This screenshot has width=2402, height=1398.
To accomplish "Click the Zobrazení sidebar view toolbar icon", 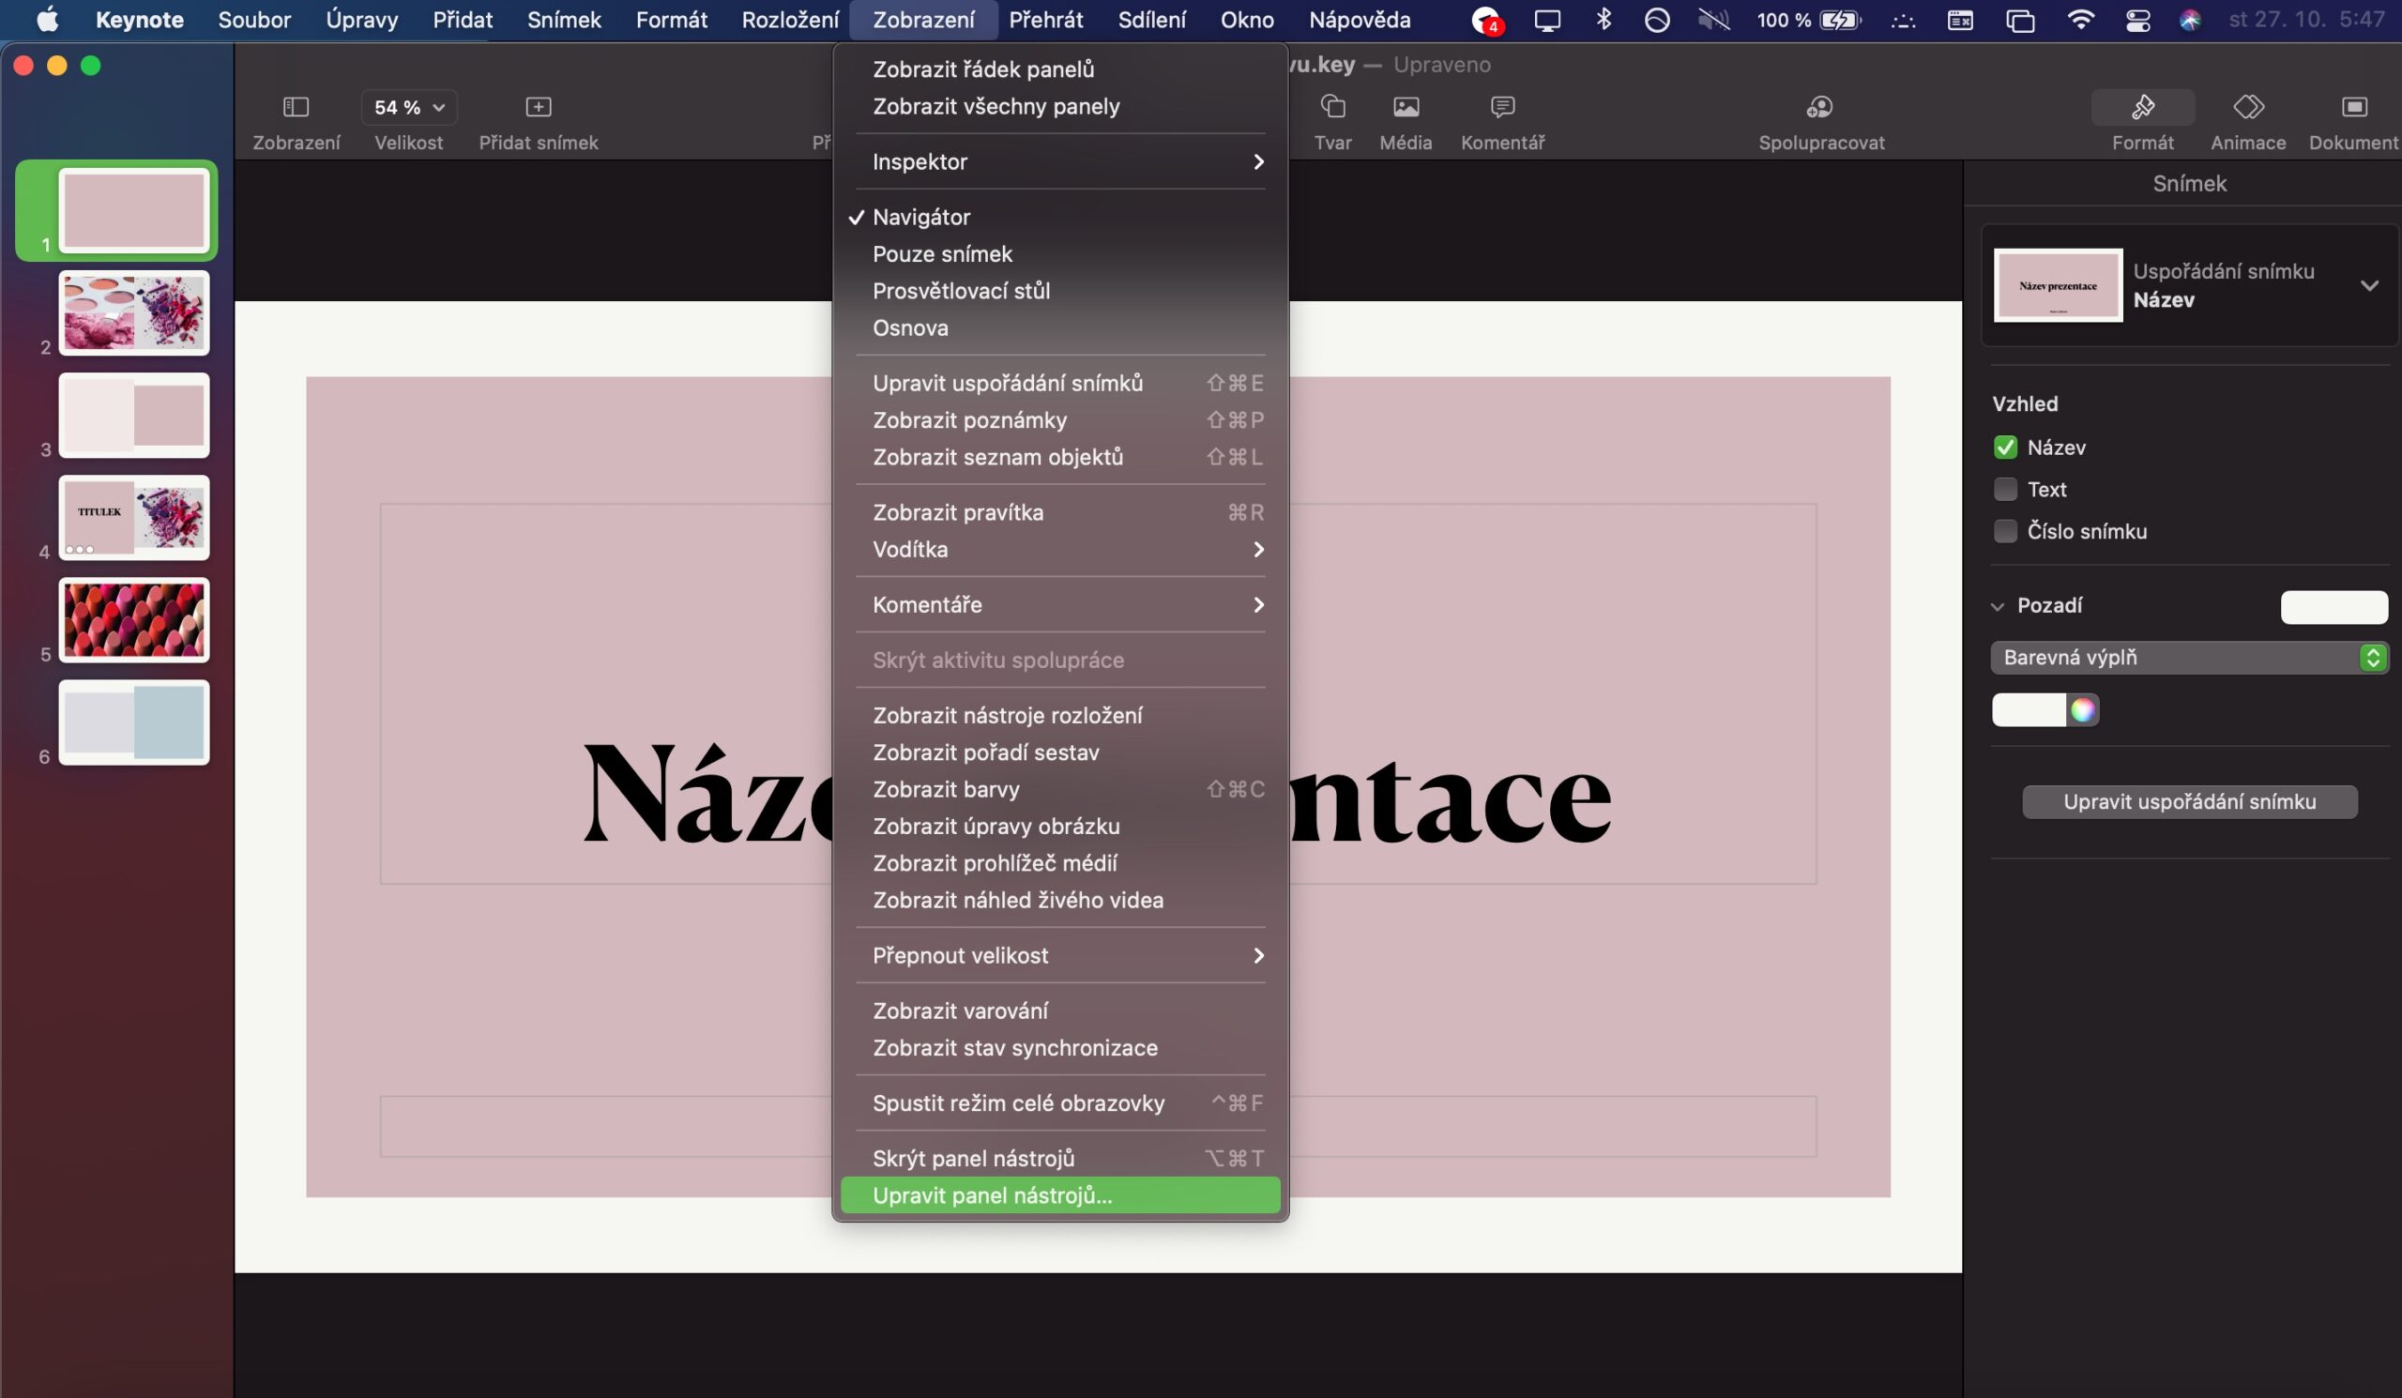I will (x=296, y=107).
